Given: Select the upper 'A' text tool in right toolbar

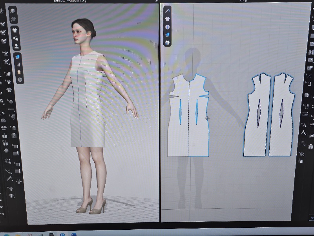Looking at the screenshot, I should [x=304, y=125].
